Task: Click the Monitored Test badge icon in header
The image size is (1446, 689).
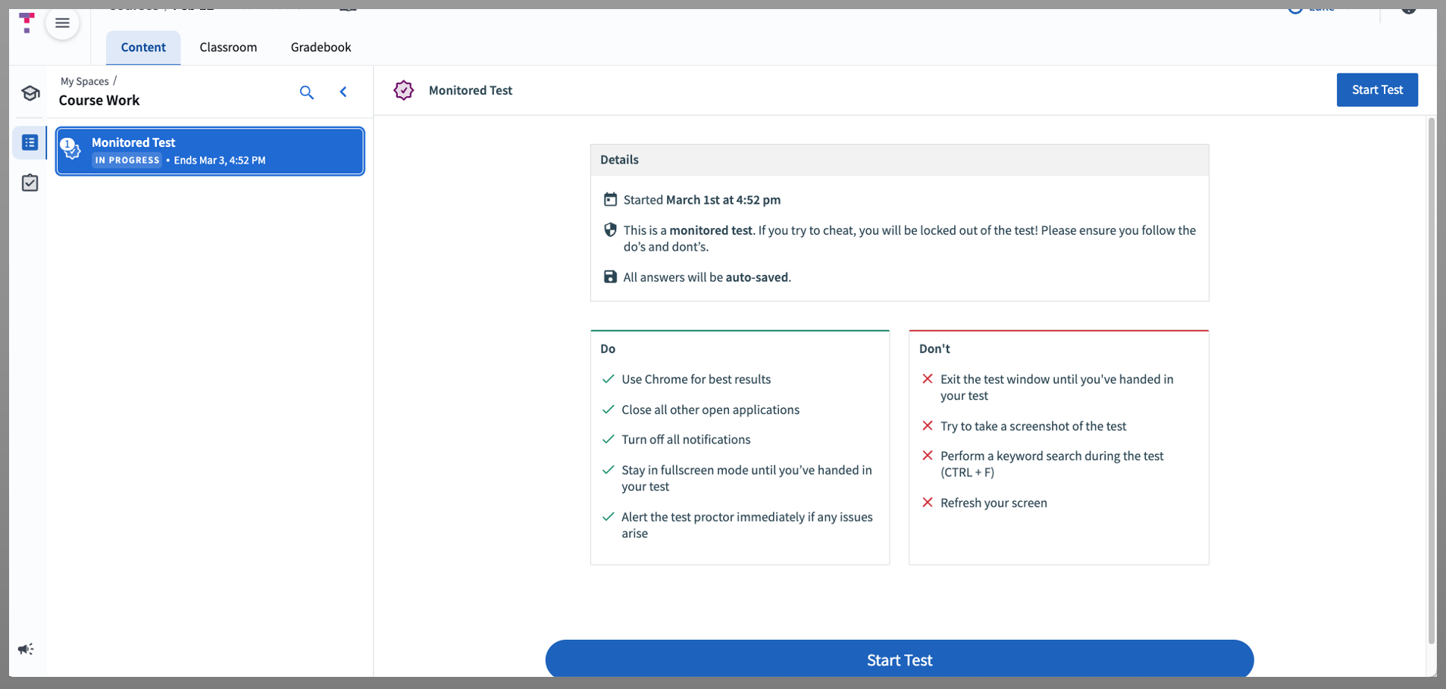Action: click(404, 90)
